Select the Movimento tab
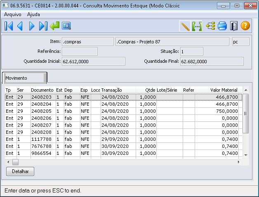Viewport: 259px width, 197px height. click(x=25, y=78)
